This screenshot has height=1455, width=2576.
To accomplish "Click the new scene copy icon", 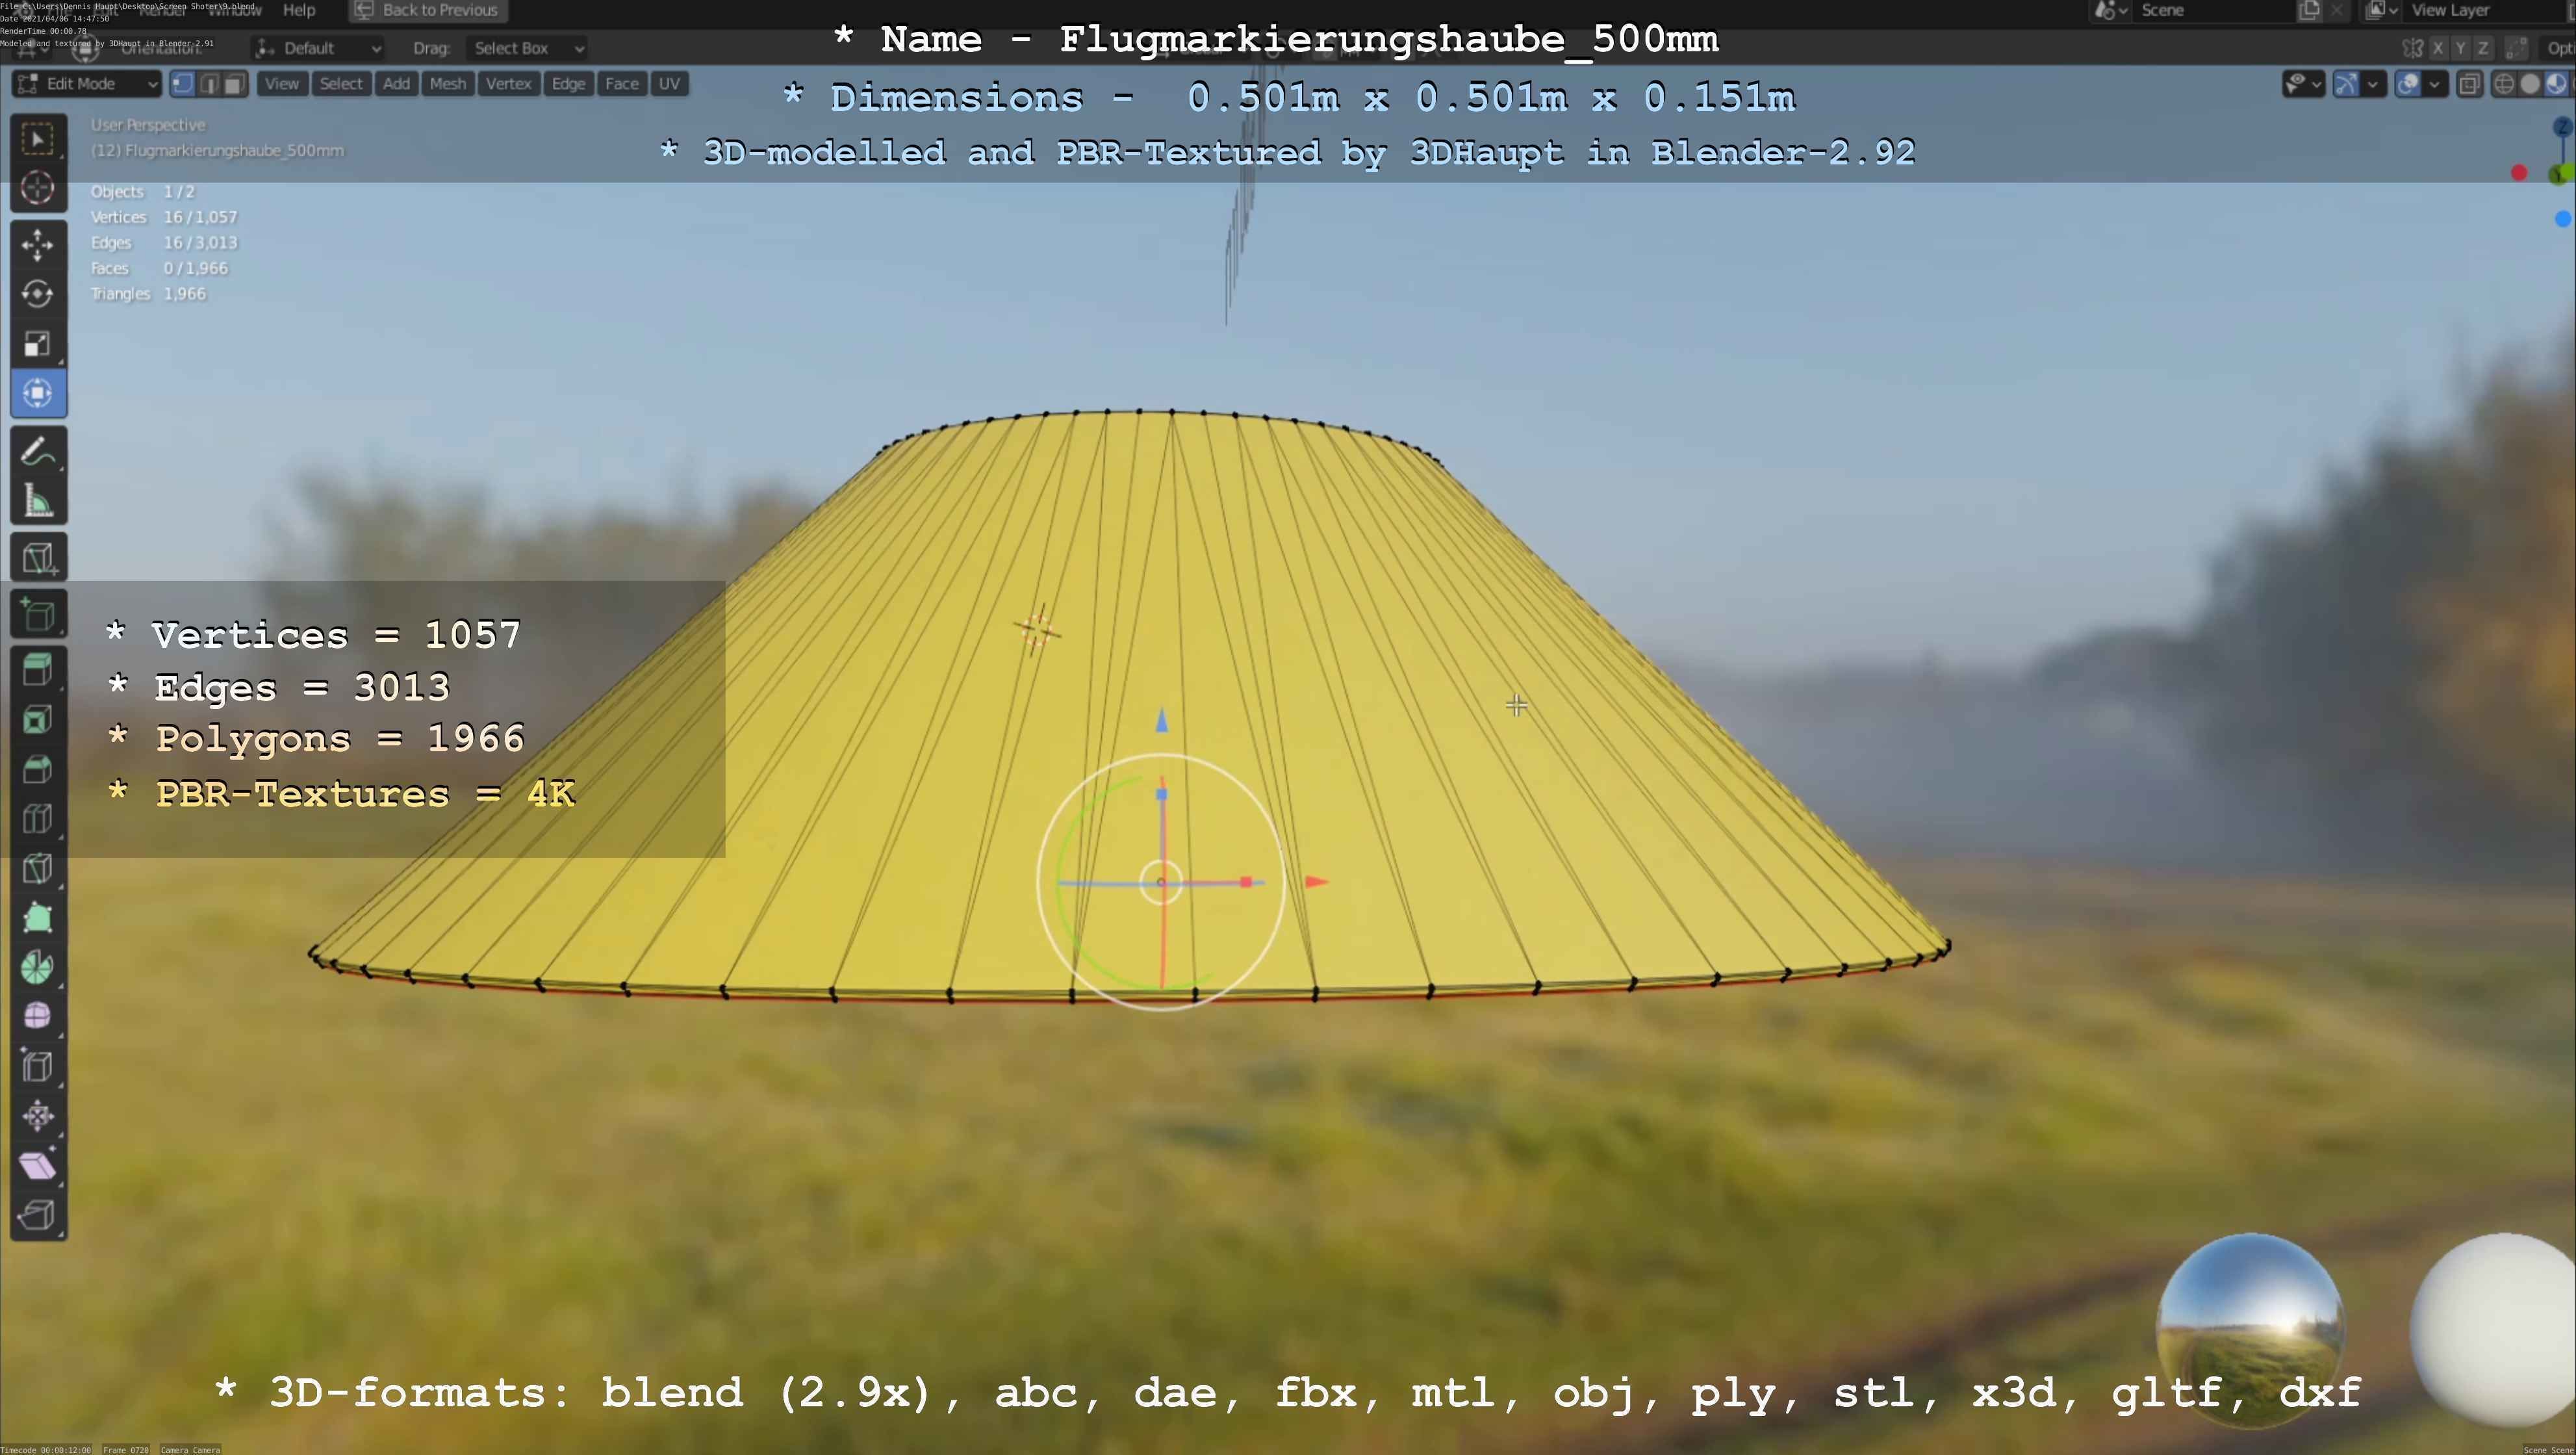I will click(2309, 11).
